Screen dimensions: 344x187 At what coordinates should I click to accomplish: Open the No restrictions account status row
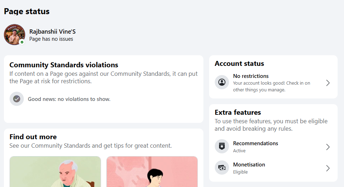click(273, 83)
